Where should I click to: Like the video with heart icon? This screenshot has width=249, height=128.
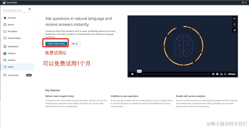234,19
